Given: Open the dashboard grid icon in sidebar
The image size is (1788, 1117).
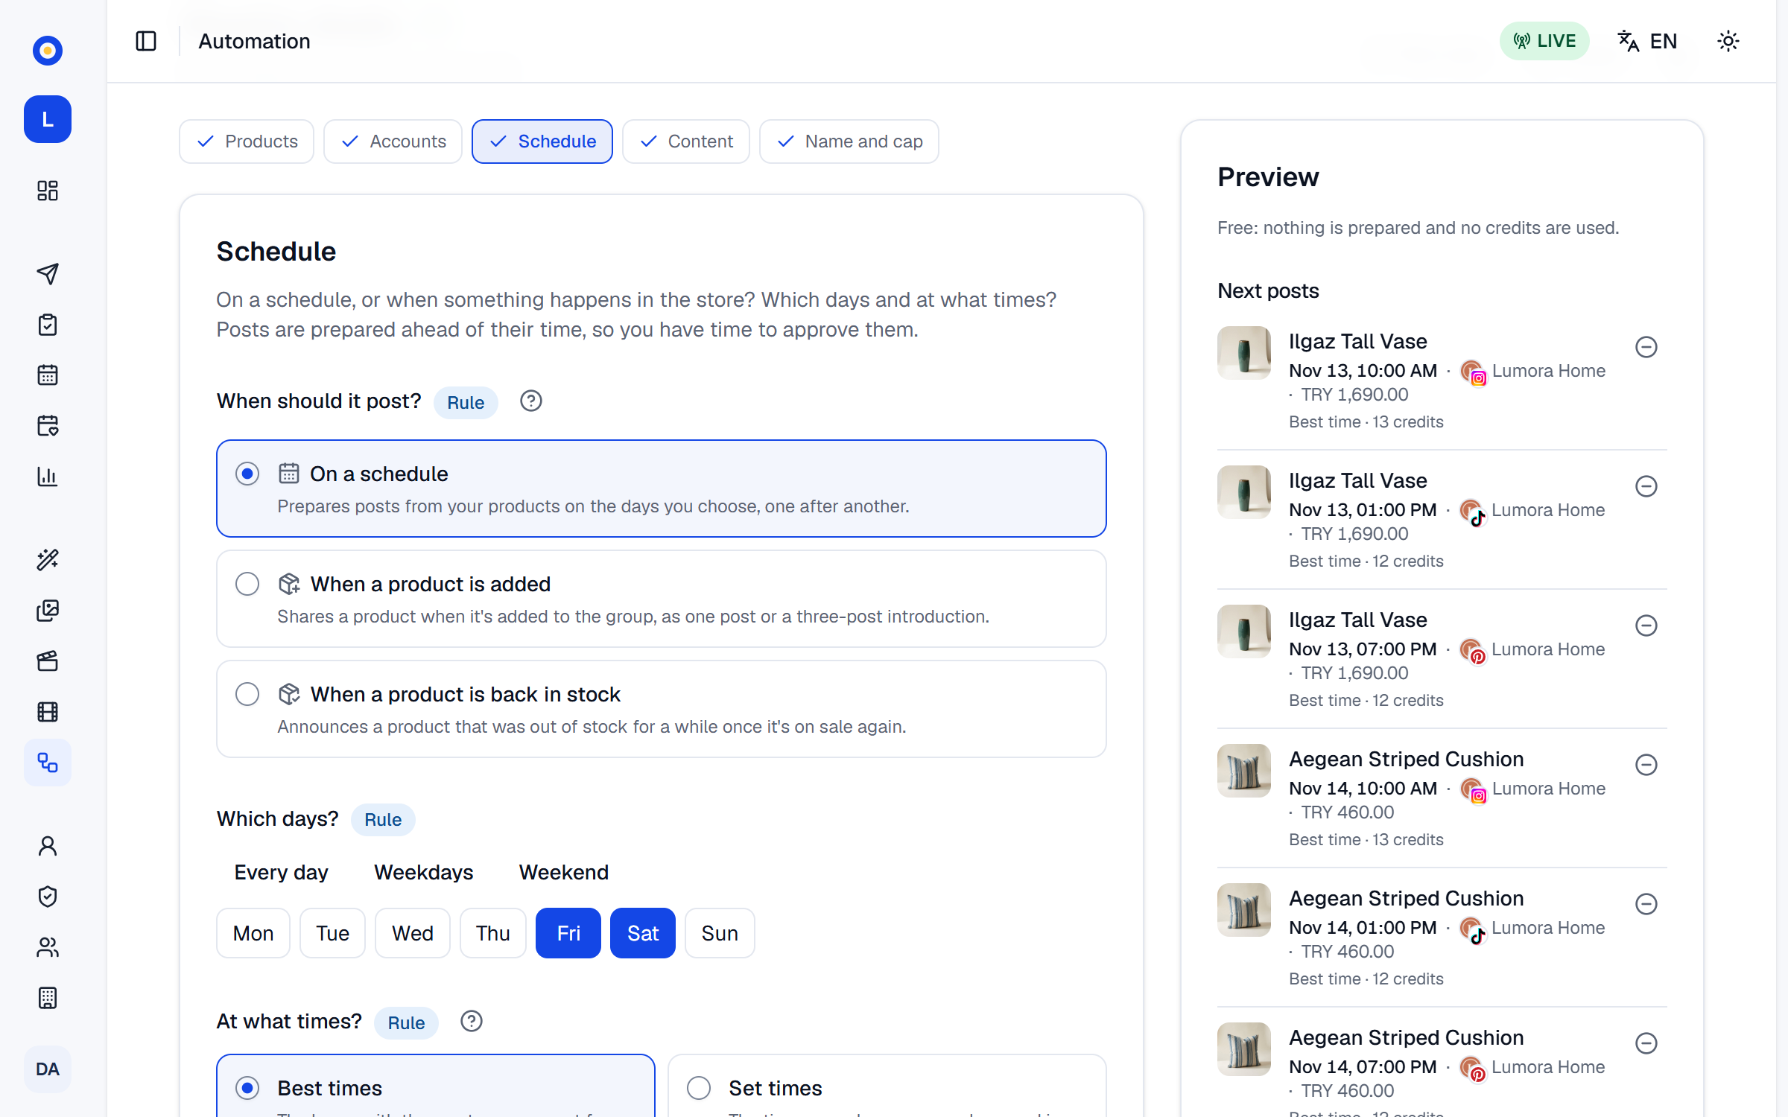Looking at the screenshot, I should tap(48, 191).
